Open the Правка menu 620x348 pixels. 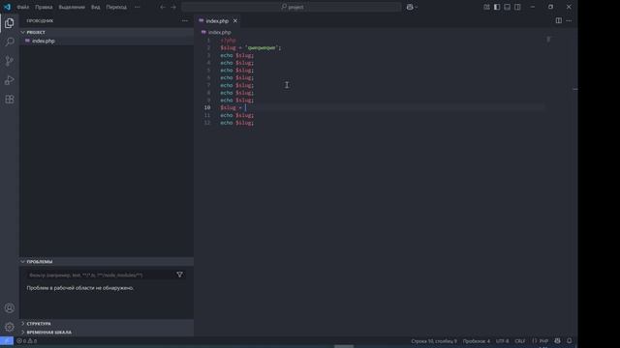(x=44, y=7)
